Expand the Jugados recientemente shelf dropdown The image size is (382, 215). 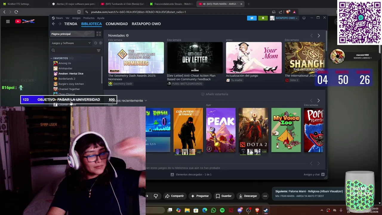[146, 101]
